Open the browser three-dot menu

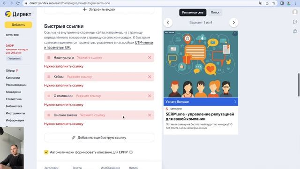pos(295,3)
